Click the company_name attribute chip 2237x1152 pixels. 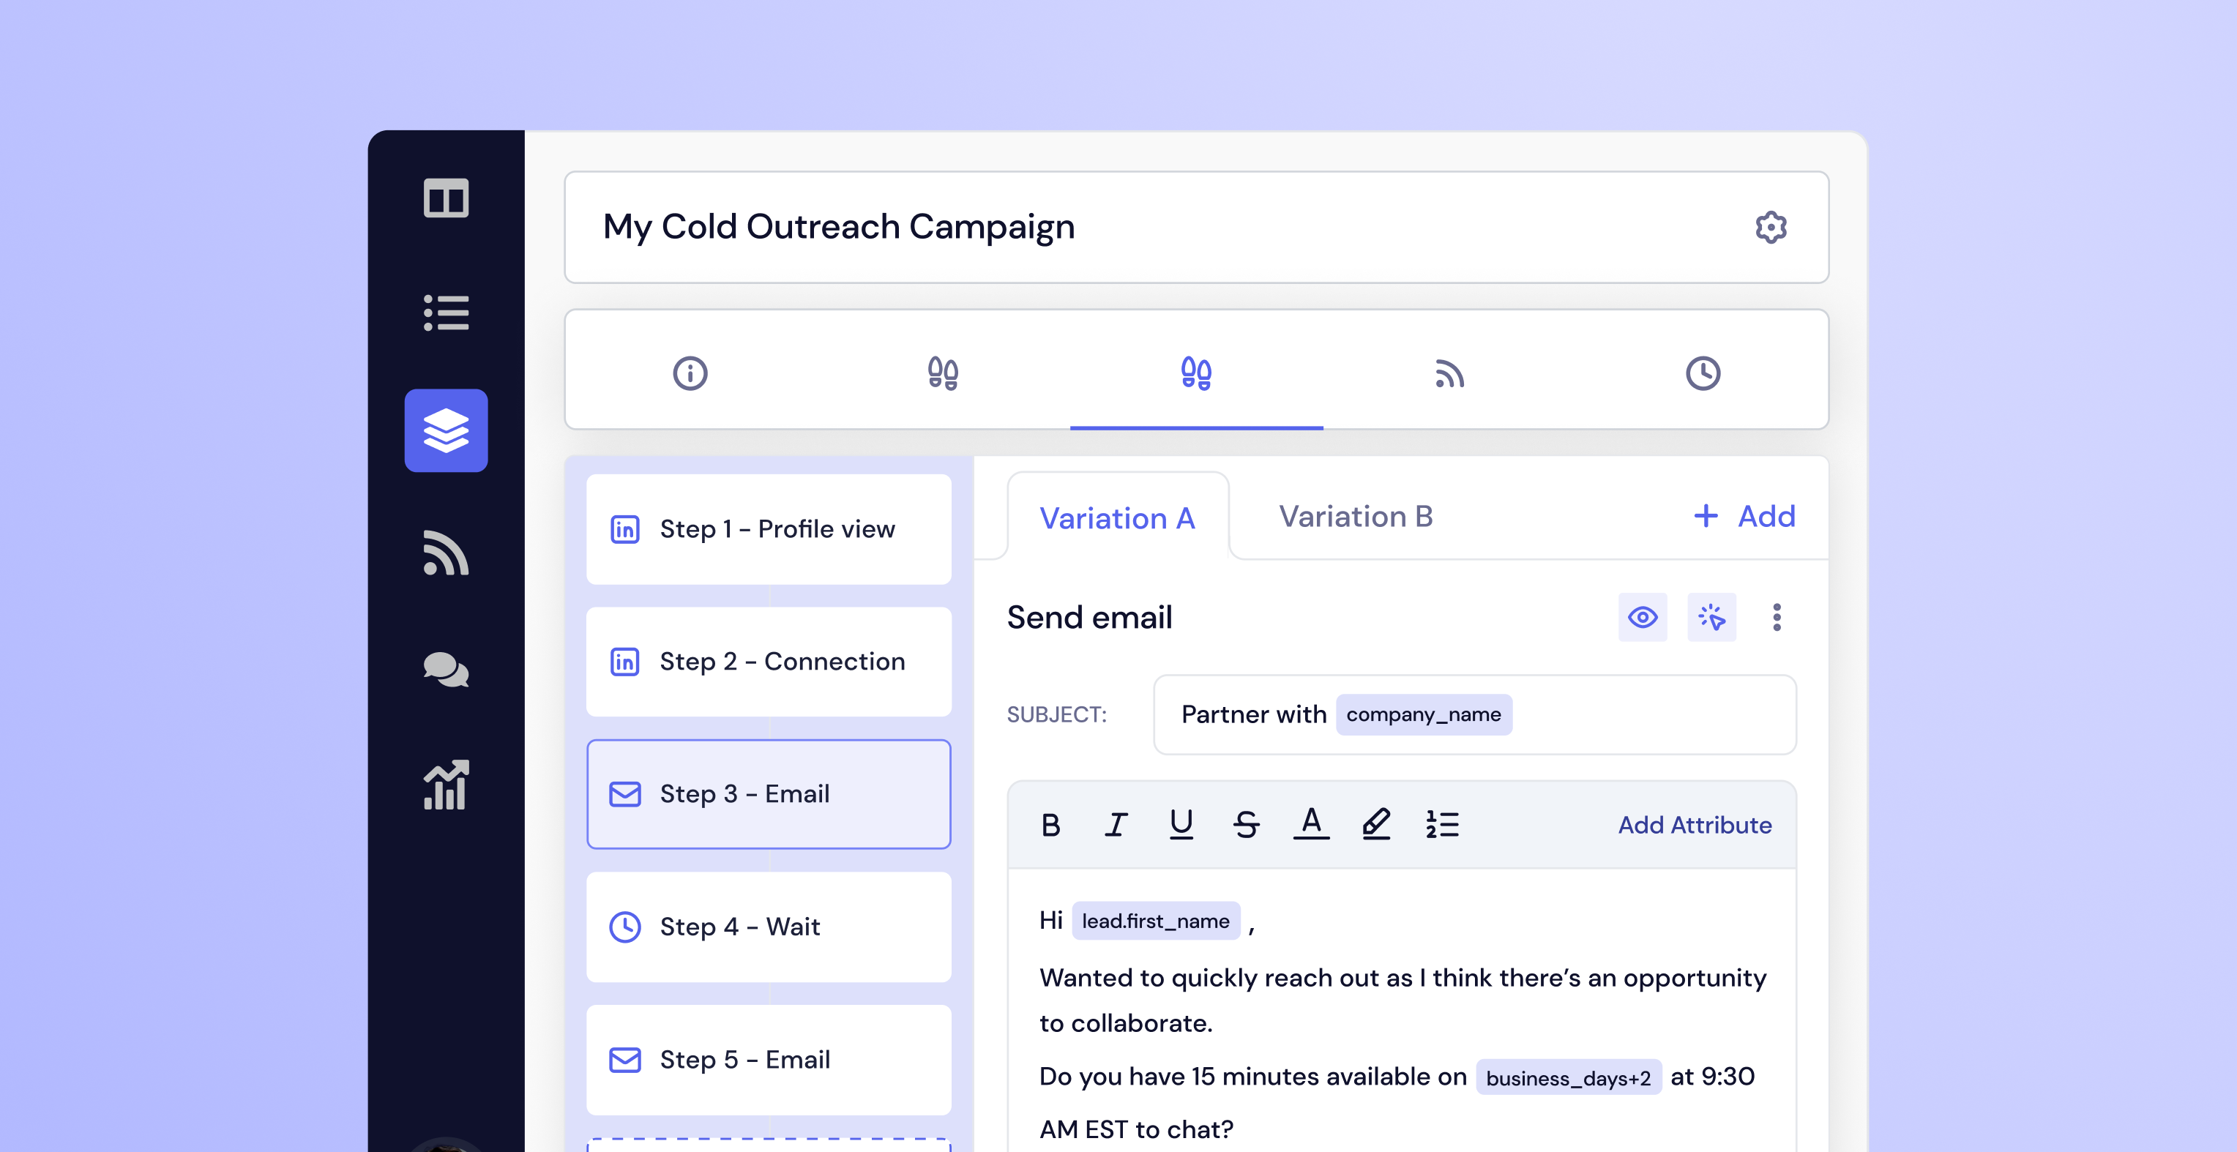click(1423, 714)
